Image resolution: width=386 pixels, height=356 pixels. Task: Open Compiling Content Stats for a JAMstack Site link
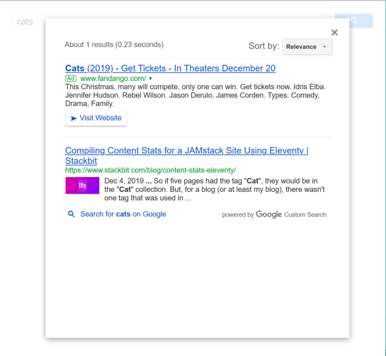[186, 156]
